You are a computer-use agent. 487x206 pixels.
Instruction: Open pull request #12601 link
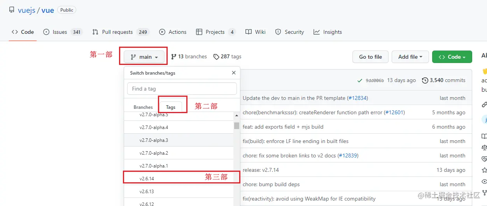click(x=394, y=112)
